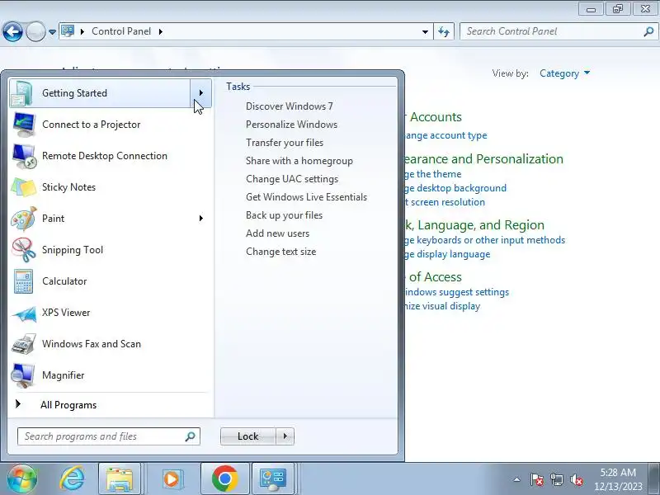Screen dimensions: 660x495
Task: Open Google Chrome from the taskbar
Action: click(224, 478)
